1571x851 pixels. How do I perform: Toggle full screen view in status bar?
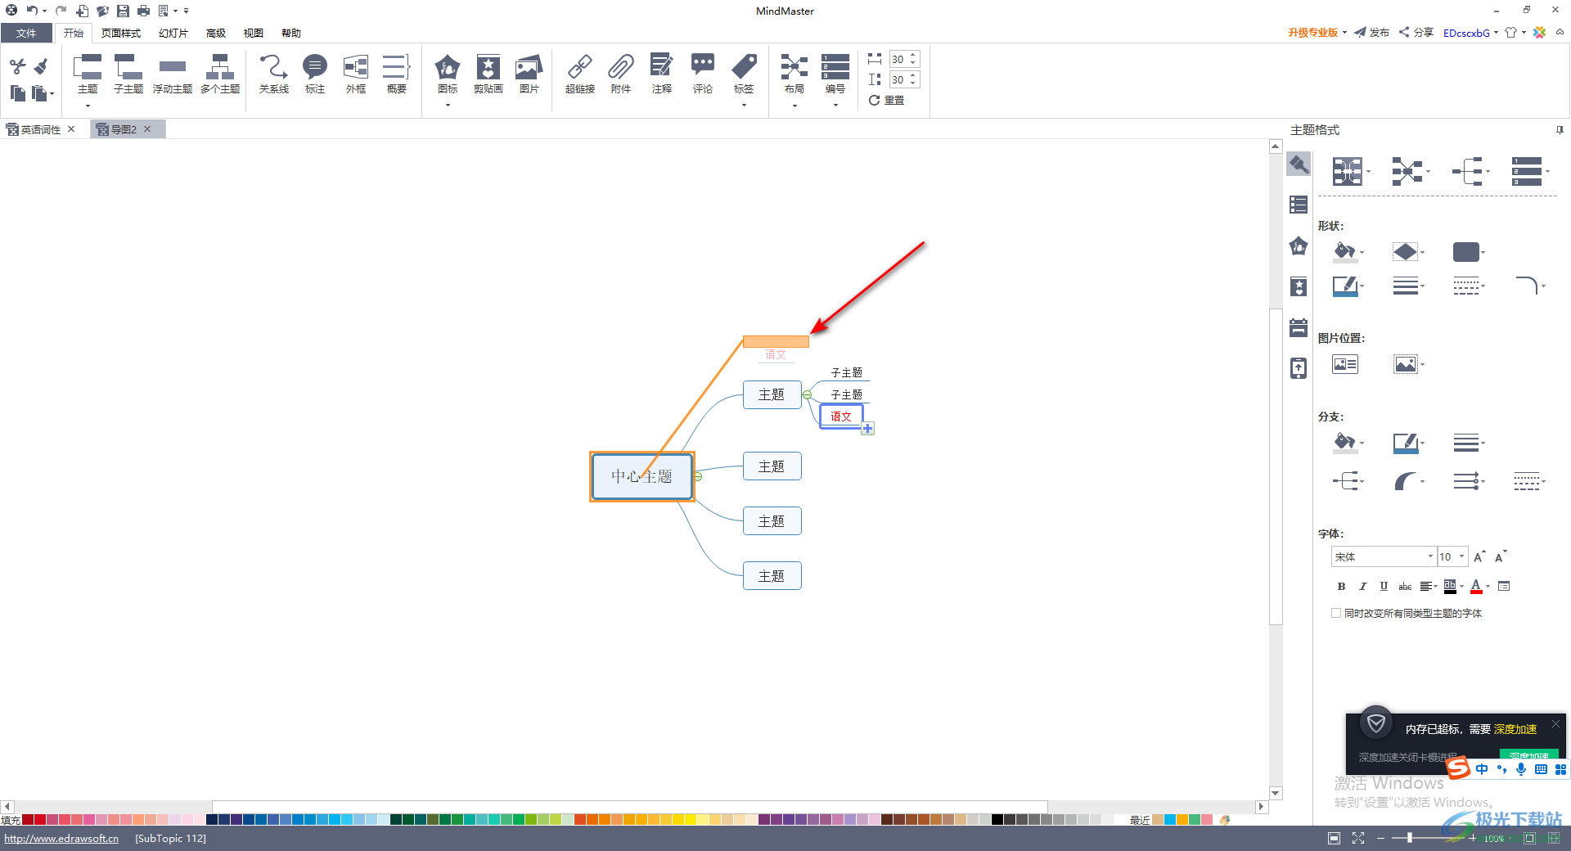tap(1358, 838)
